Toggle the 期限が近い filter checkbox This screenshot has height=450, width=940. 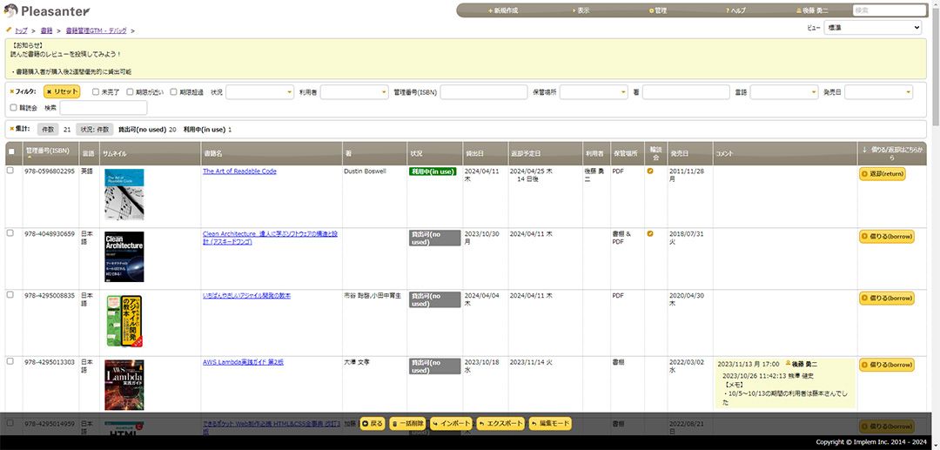(130, 91)
